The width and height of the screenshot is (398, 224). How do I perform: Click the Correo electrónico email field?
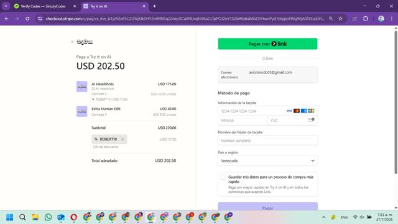coord(267,75)
